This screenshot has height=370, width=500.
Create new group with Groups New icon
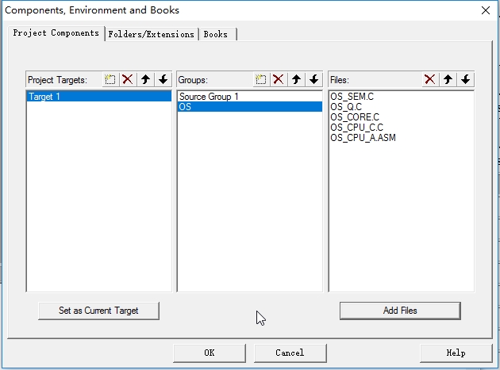tap(261, 79)
